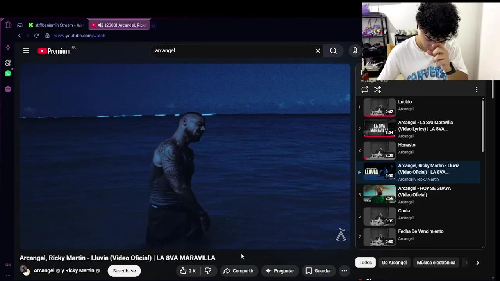Click site info lock icon in address bar
500x281 pixels.
pyautogui.click(x=47, y=36)
